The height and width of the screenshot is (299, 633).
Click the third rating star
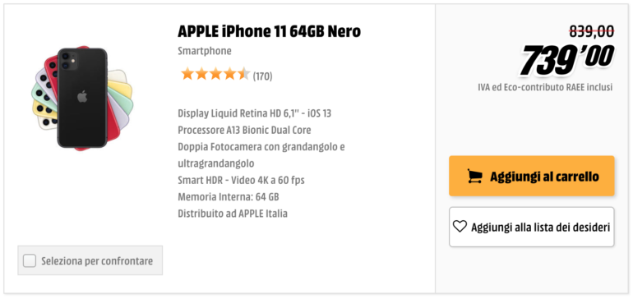pos(215,74)
